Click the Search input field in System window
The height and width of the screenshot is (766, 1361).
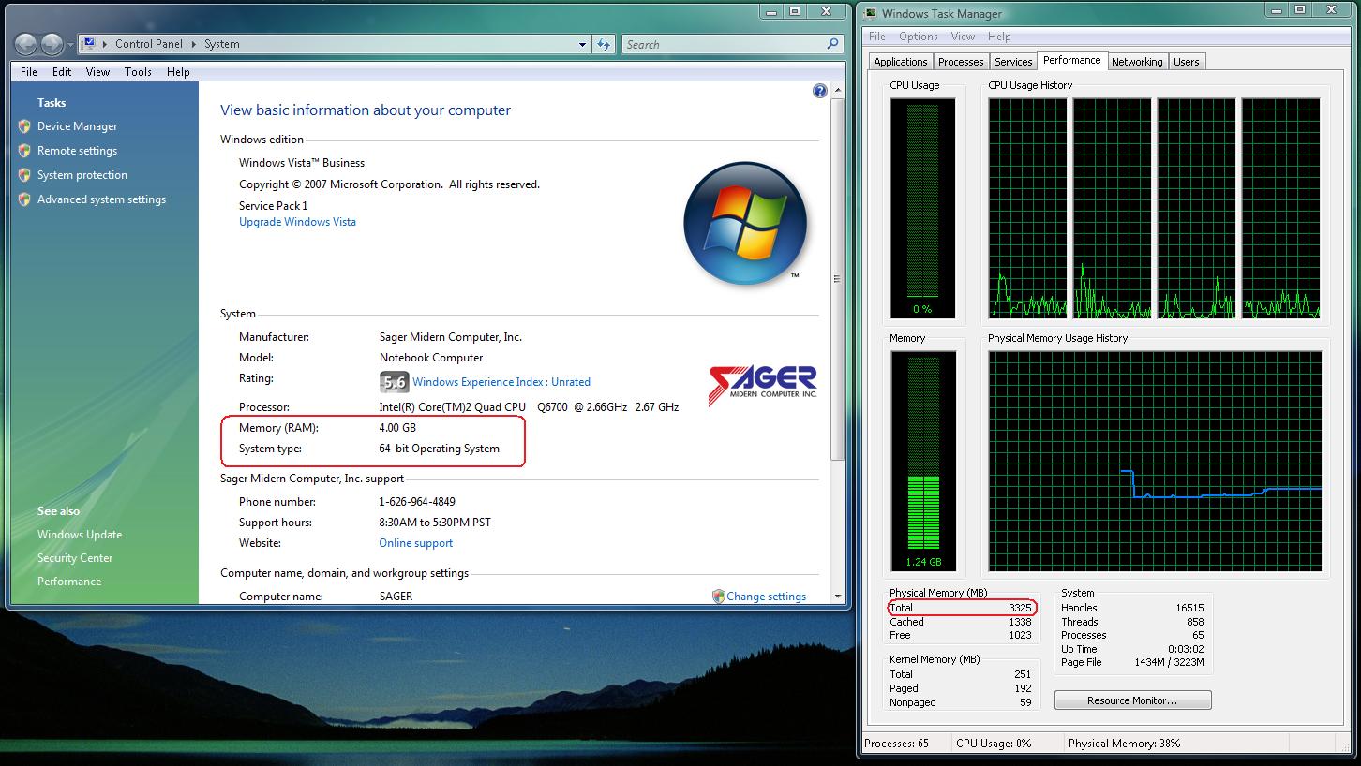pos(723,44)
